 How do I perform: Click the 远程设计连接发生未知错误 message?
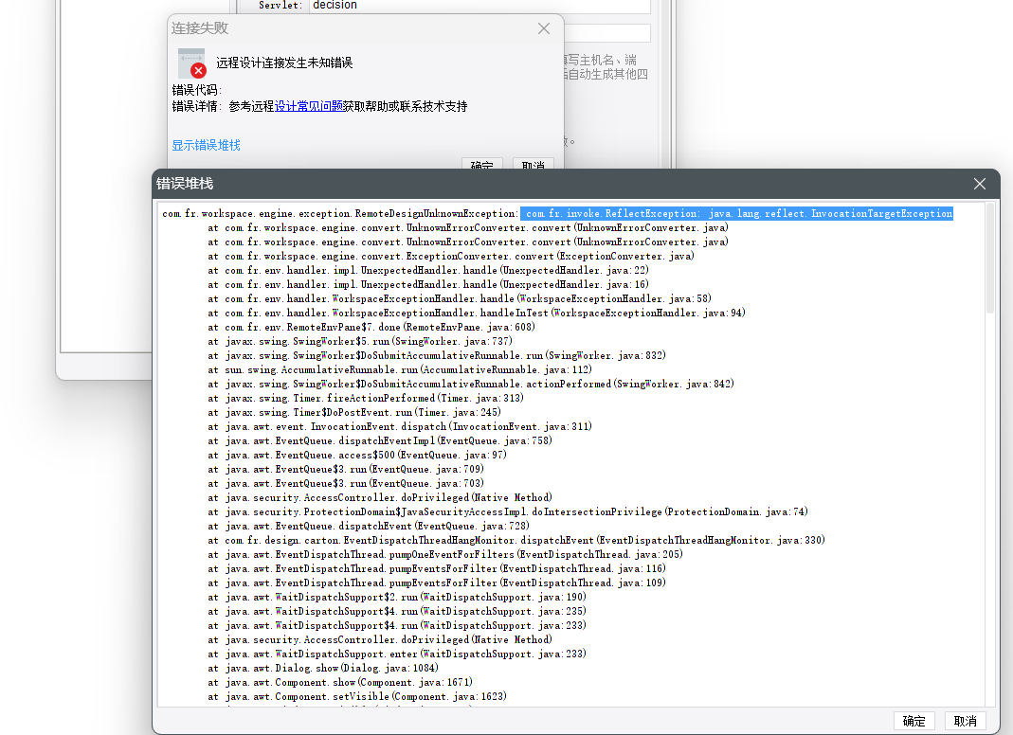tap(284, 63)
